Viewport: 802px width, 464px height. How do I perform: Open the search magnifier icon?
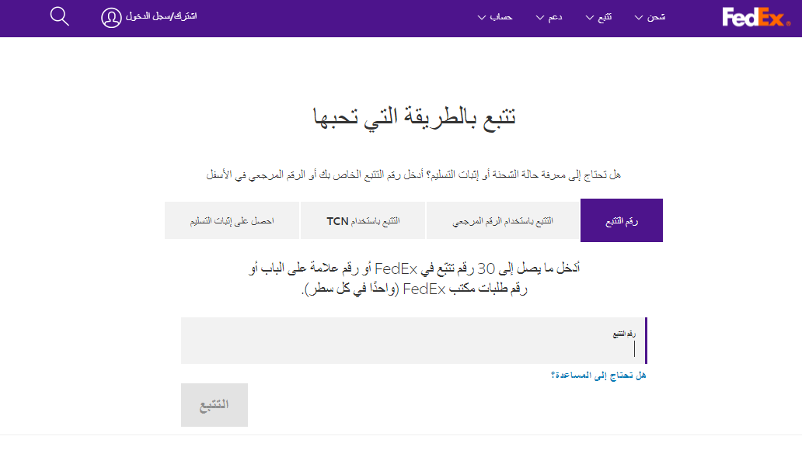(x=59, y=16)
